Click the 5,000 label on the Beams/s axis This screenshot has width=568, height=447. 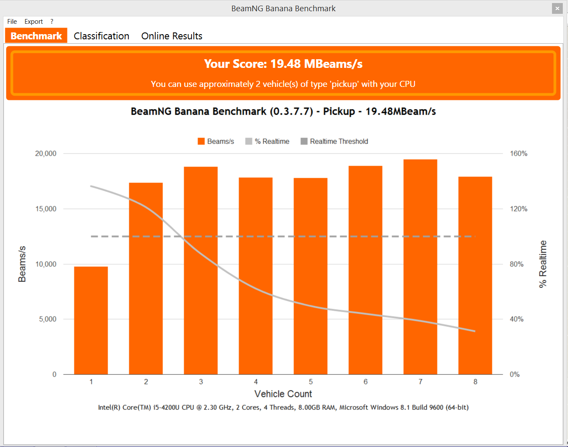pyautogui.click(x=48, y=319)
